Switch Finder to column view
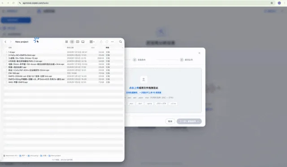 point(78,42)
